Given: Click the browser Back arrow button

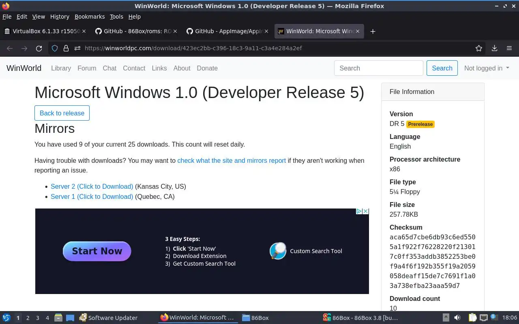Looking at the screenshot, I should tap(10, 48).
